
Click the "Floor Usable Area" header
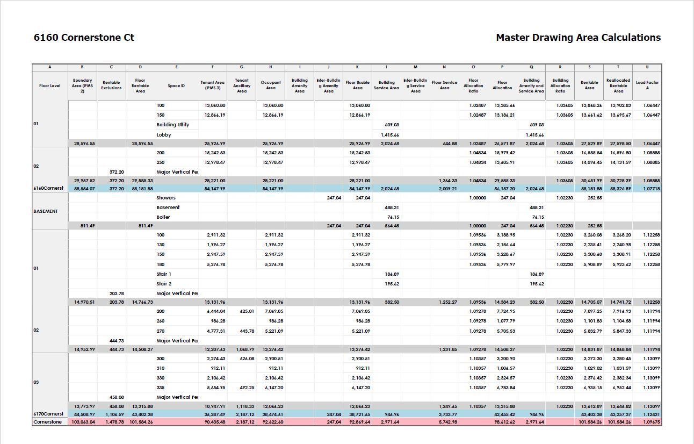358,85
